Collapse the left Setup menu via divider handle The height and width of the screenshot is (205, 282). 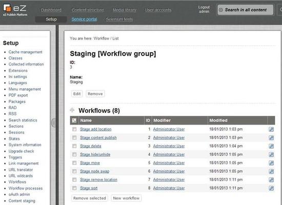[x=53, y=123]
